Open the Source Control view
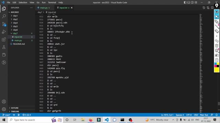This screenshot has height=123, width=220. (x=4, y=24)
